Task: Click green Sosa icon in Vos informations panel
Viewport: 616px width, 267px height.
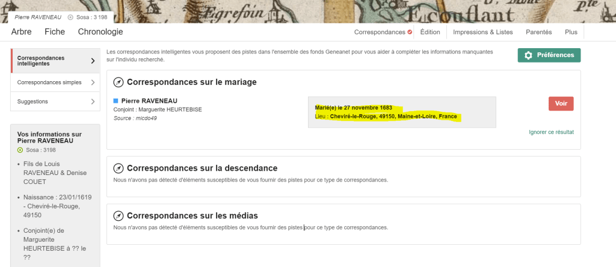Action: [x=20, y=150]
